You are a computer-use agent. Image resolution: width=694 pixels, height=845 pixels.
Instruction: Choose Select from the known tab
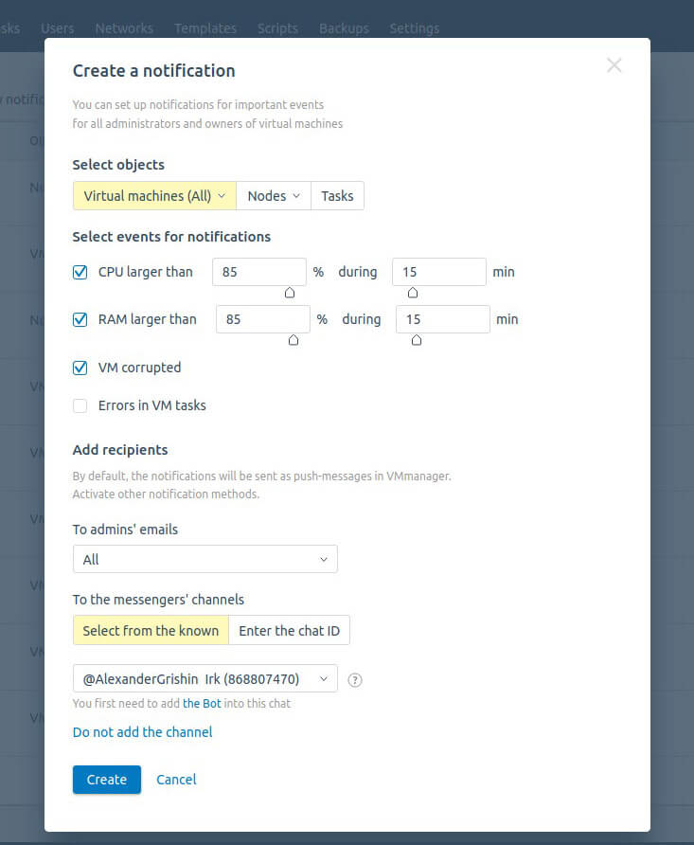[x=151, y=631]
